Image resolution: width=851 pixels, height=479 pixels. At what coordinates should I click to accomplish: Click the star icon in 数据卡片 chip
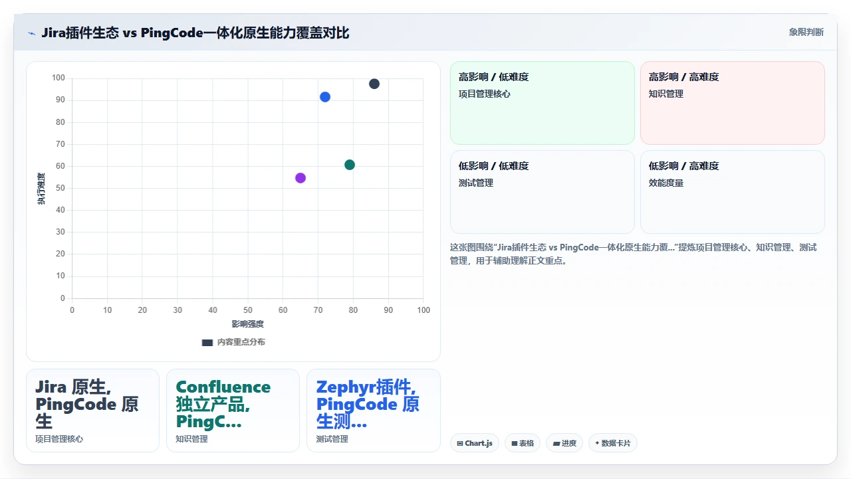click(x=597, y=443)
